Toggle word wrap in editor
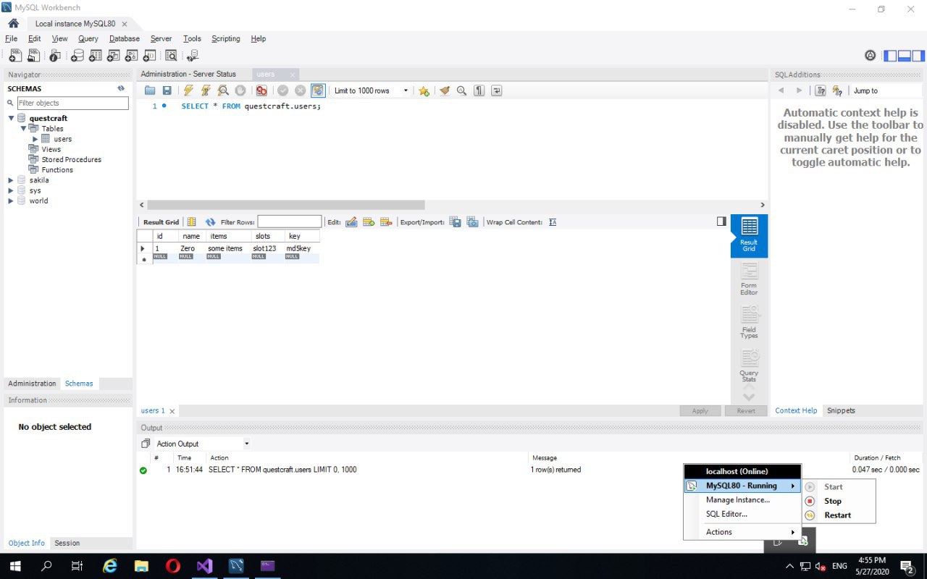Image resolution: width=927 pixels, height=579 pixels. click(x=496, y=90)
